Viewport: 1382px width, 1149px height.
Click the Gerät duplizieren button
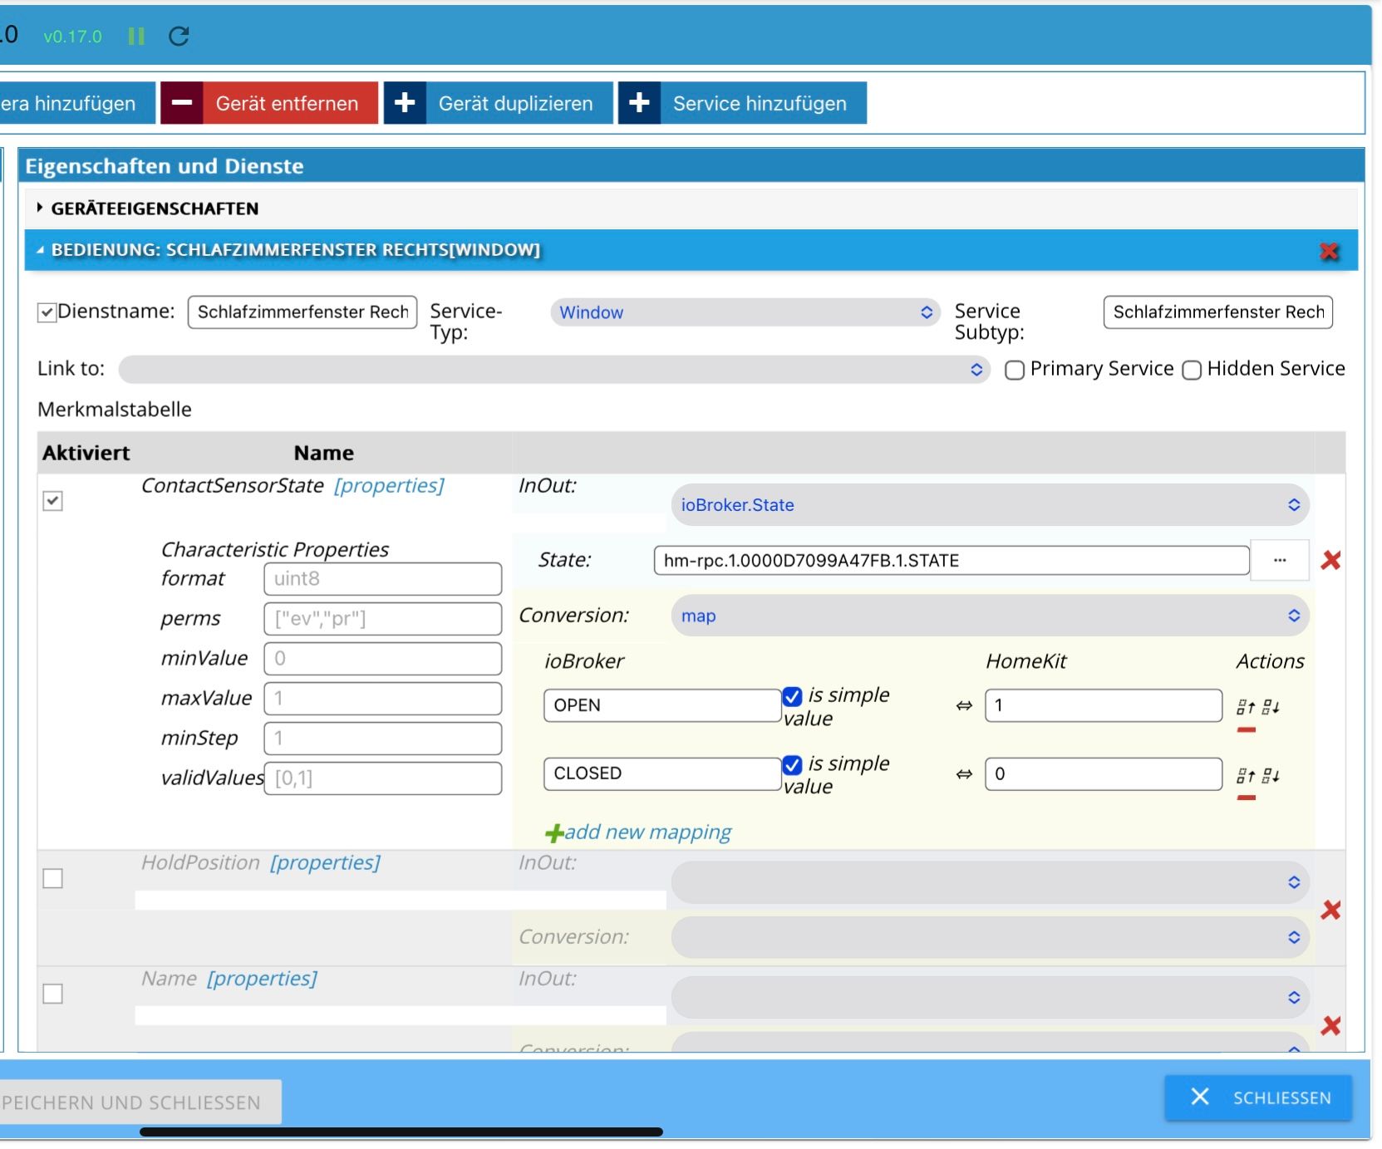pyautogui.click(x=499, y=103)
